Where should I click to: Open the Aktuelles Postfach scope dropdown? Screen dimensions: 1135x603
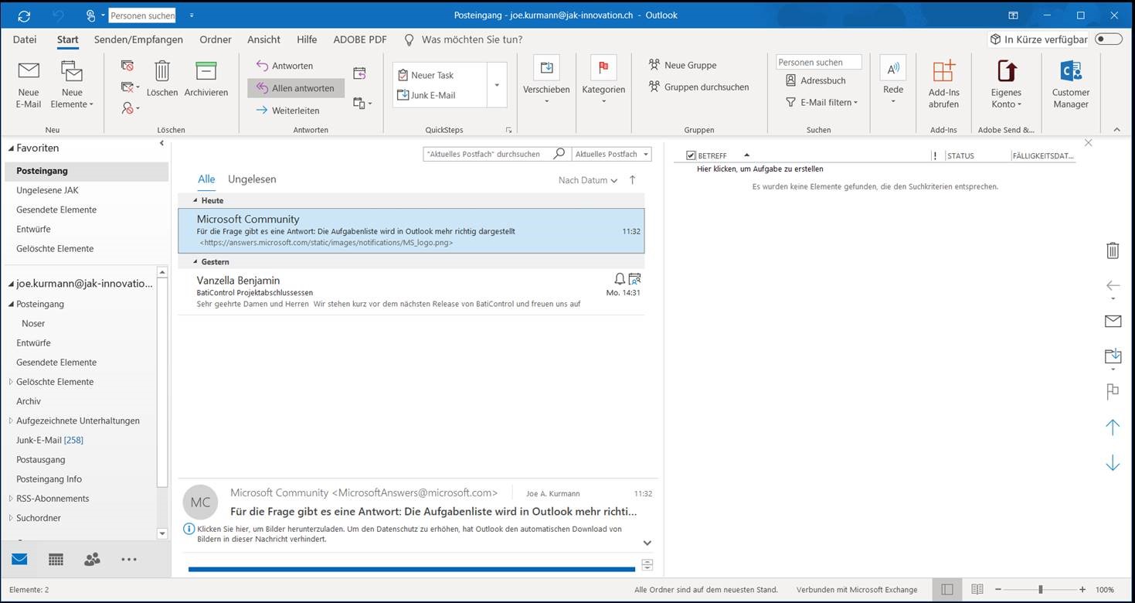[611, 154]
